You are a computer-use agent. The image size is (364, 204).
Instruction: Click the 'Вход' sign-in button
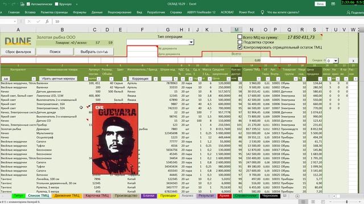(320, 4)
